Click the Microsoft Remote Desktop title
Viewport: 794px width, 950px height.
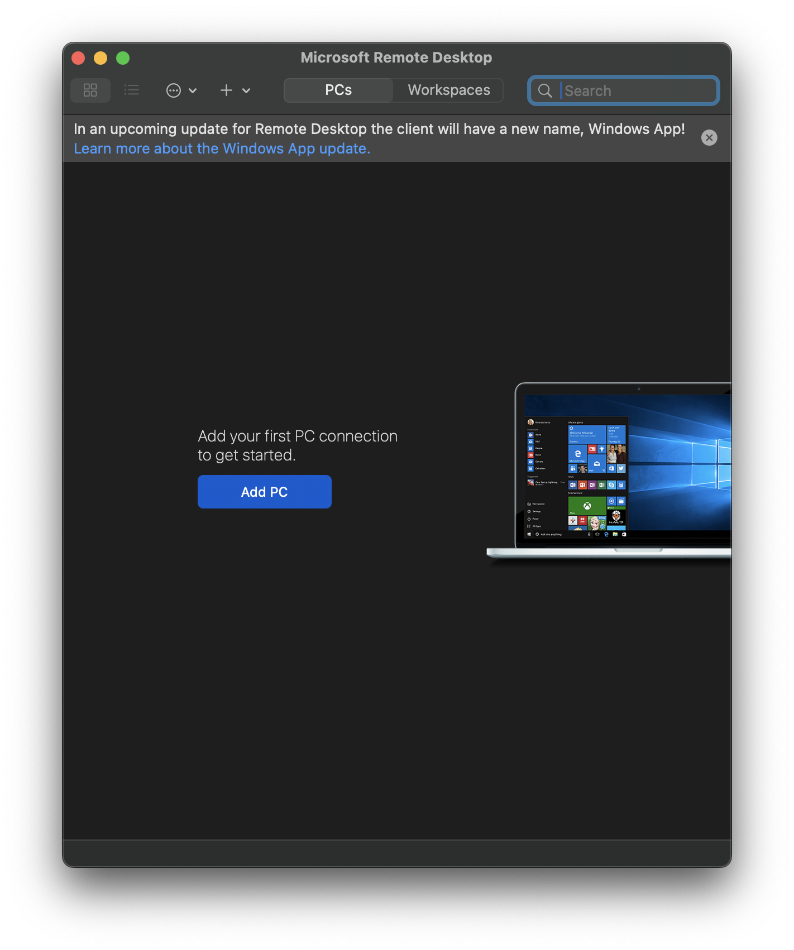[x=396, y=57]
